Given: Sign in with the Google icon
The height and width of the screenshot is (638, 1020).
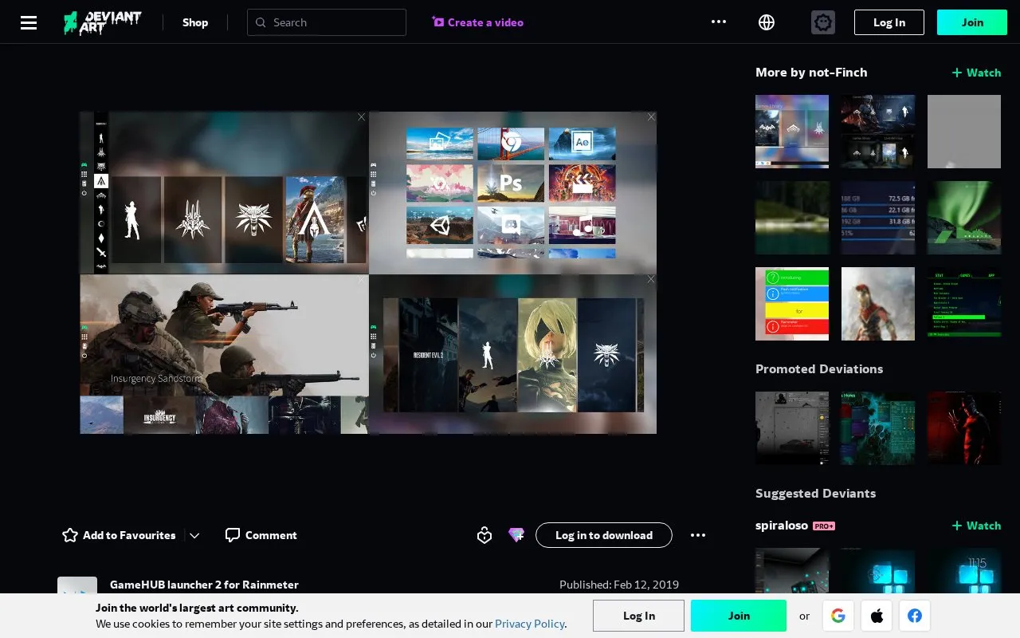Looking at the screenshot, I should tap(838, 616).
